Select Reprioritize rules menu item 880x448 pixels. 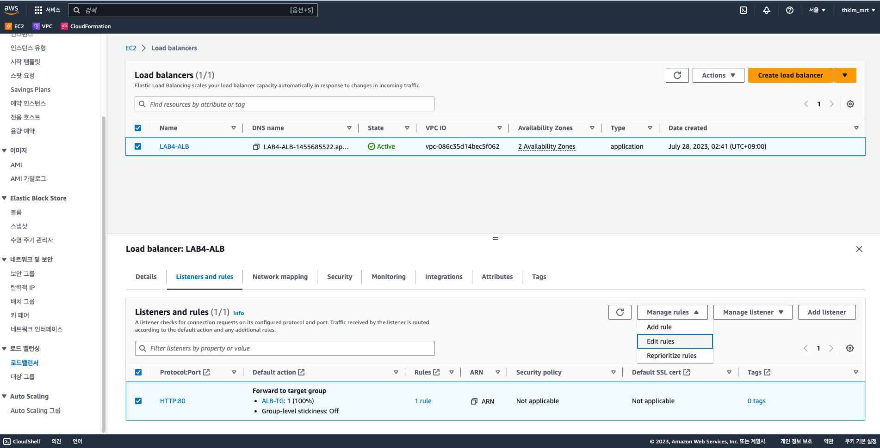point(675,356)
